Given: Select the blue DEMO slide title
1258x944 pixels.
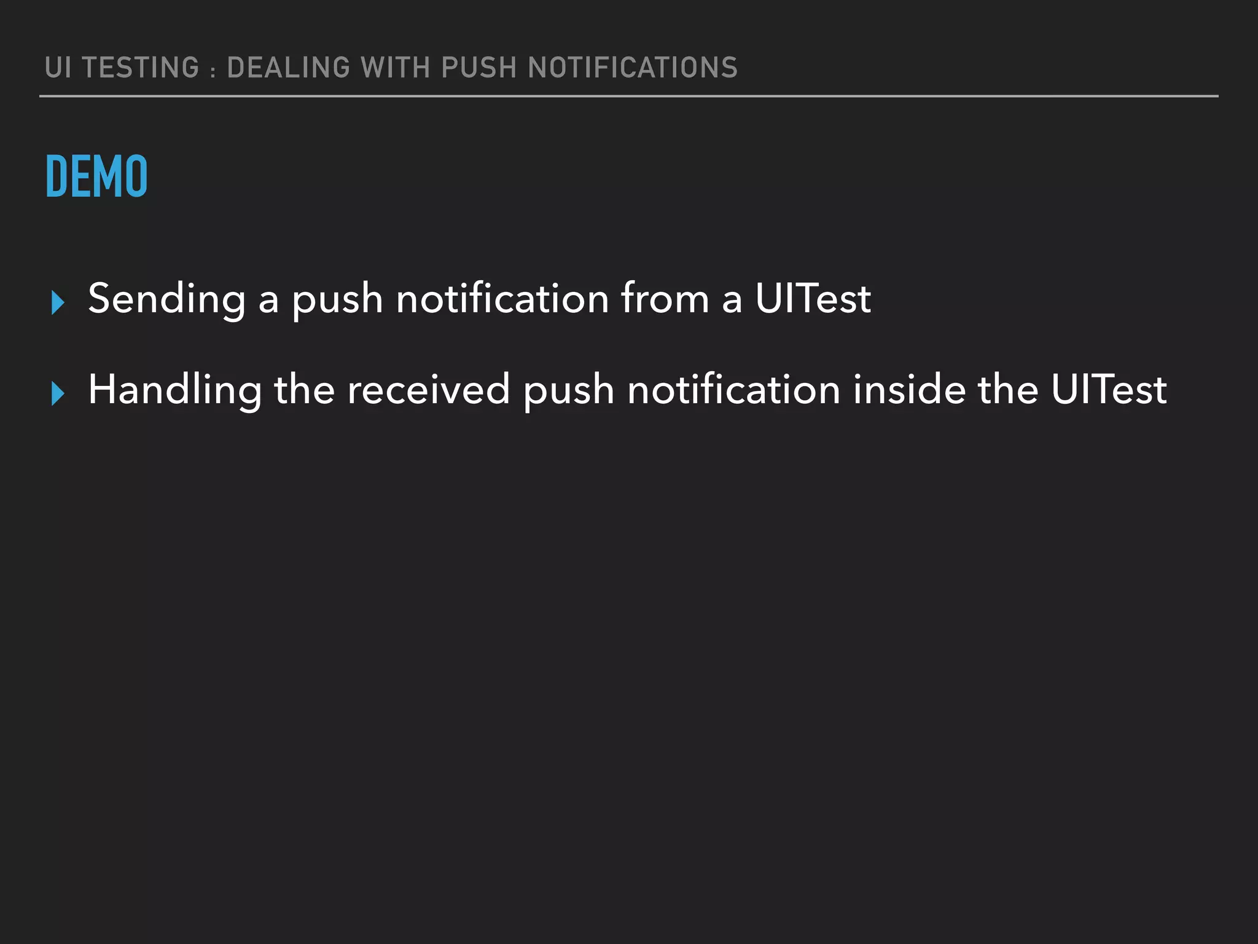Looking at the screenshot, I should coord(96,176).
